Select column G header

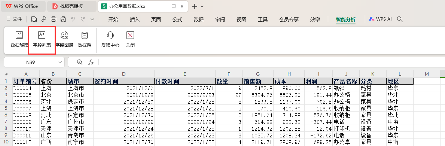258,74
